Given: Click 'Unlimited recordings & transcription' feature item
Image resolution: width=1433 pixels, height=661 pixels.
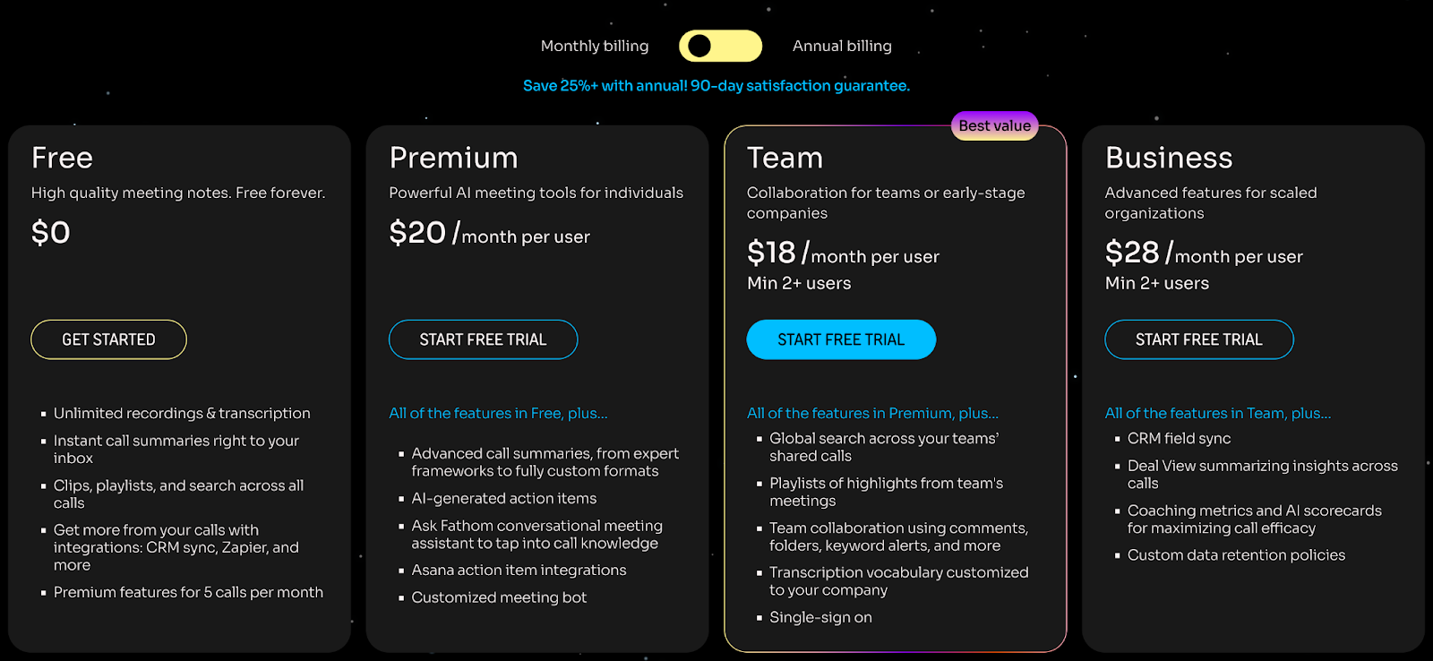Looking at the screenshot, I should point(182,413).
